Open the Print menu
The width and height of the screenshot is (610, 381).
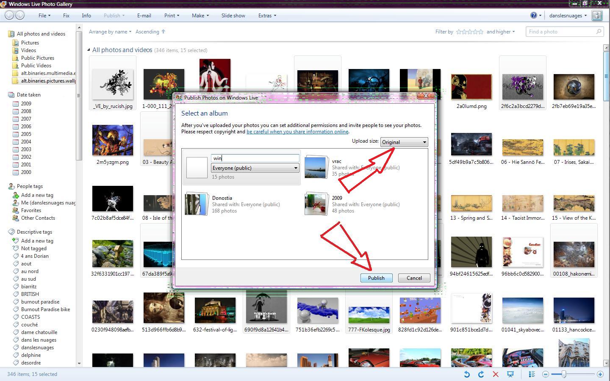[172, 16]
